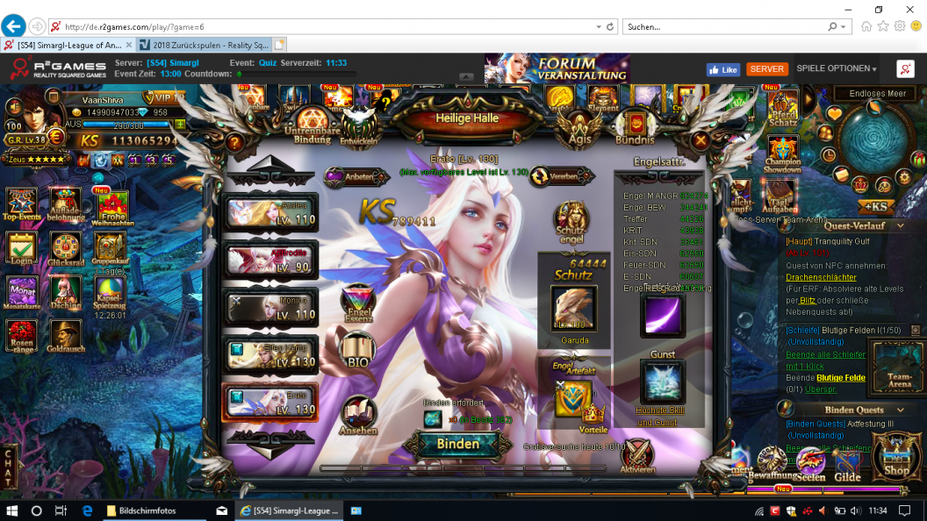This screenshot has height=521, width=927.
Task: Collapse the Quest-Verlauf panel
Action: point(902,225)
